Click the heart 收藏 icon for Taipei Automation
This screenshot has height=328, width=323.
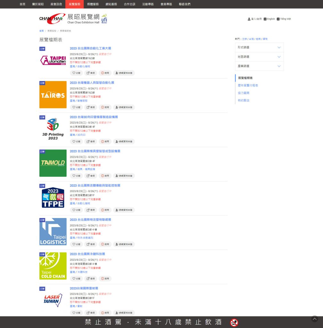(76, 73)
